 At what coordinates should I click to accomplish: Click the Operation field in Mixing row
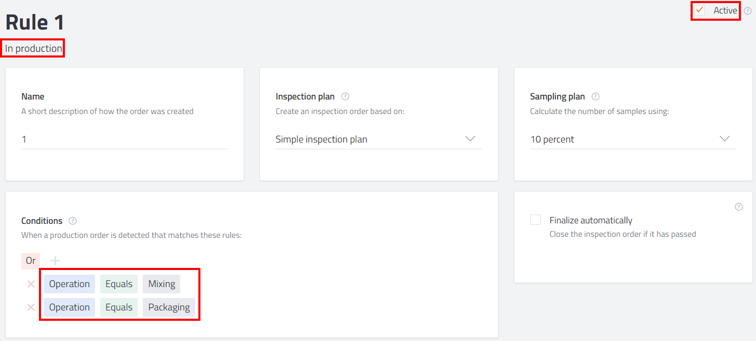70,284
